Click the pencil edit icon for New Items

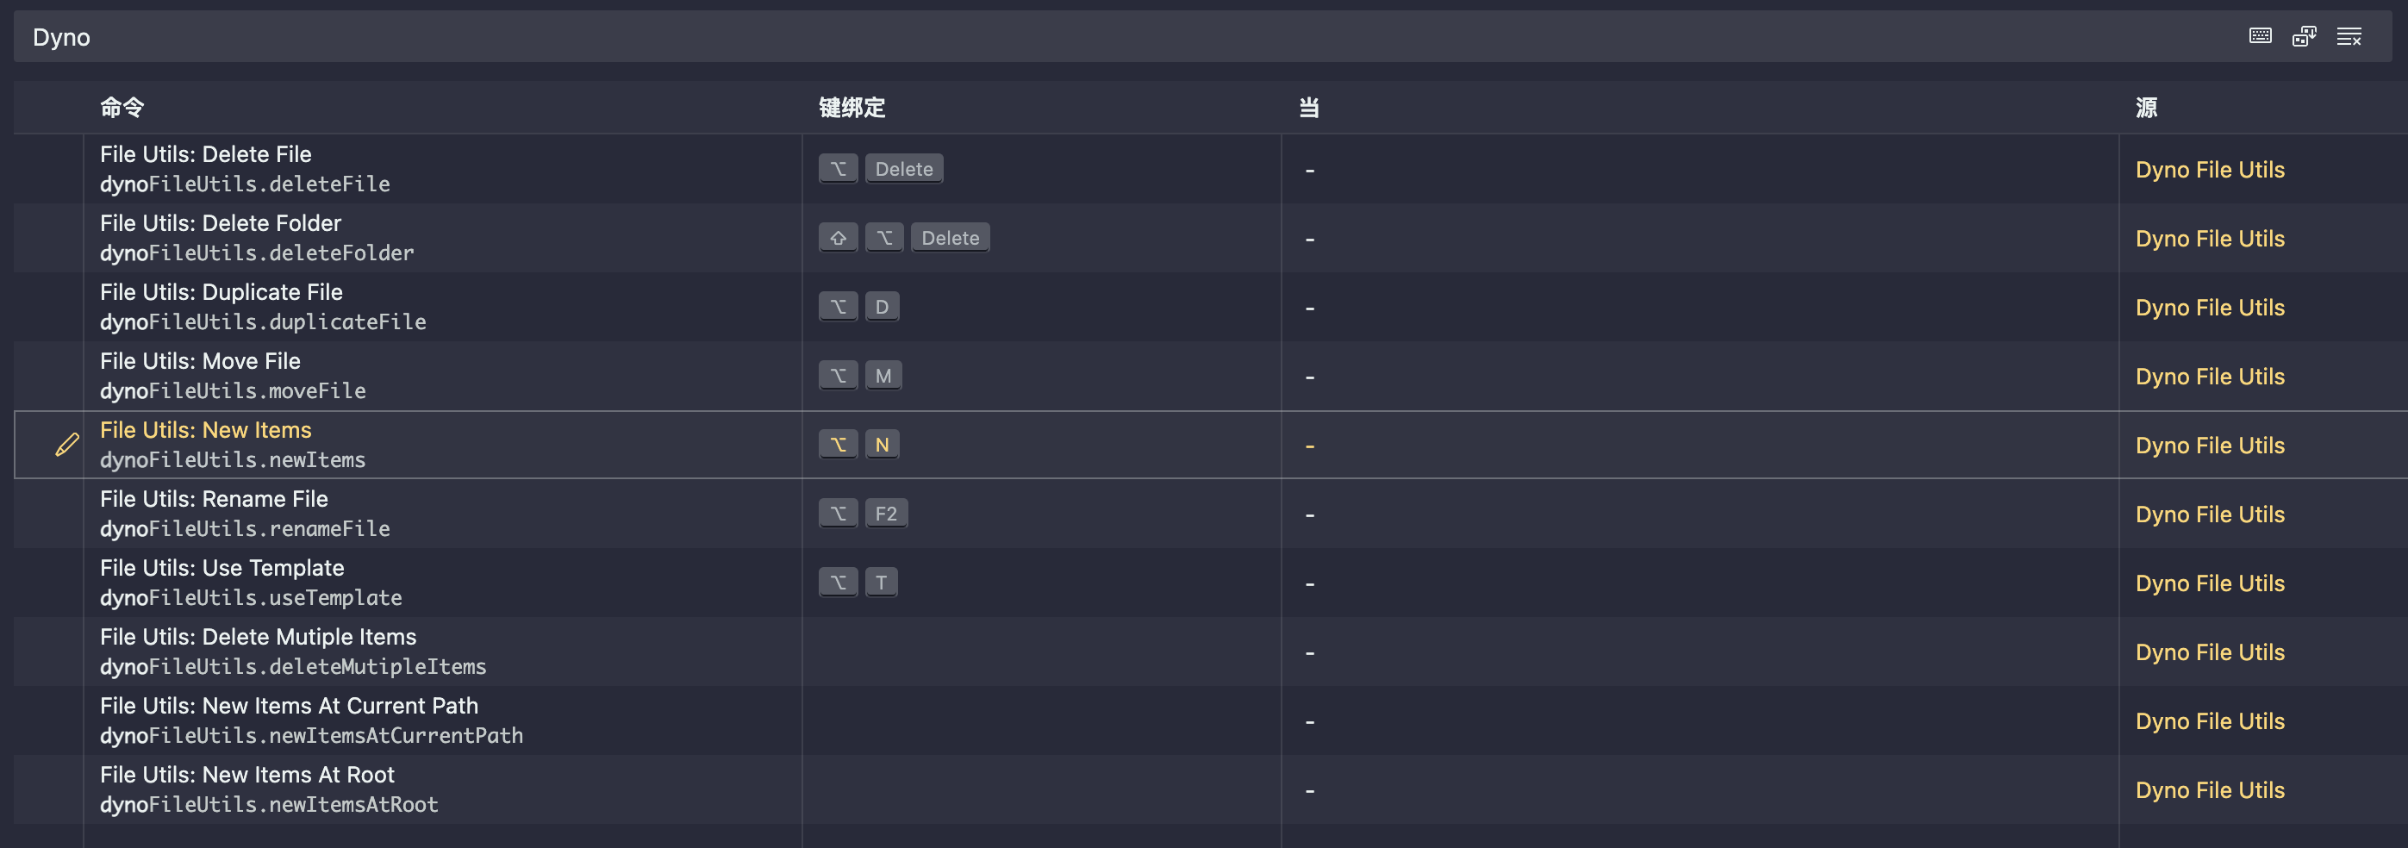pyautogui.click(x=67, y=445)
